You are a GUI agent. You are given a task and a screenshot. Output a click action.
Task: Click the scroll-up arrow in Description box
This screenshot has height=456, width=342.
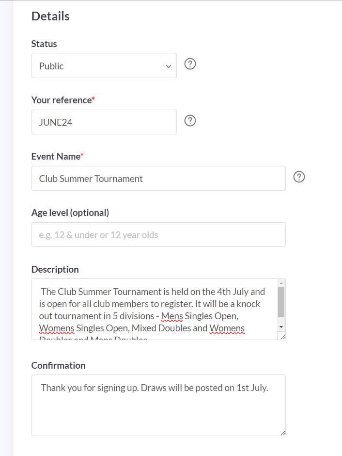point(281,283)
